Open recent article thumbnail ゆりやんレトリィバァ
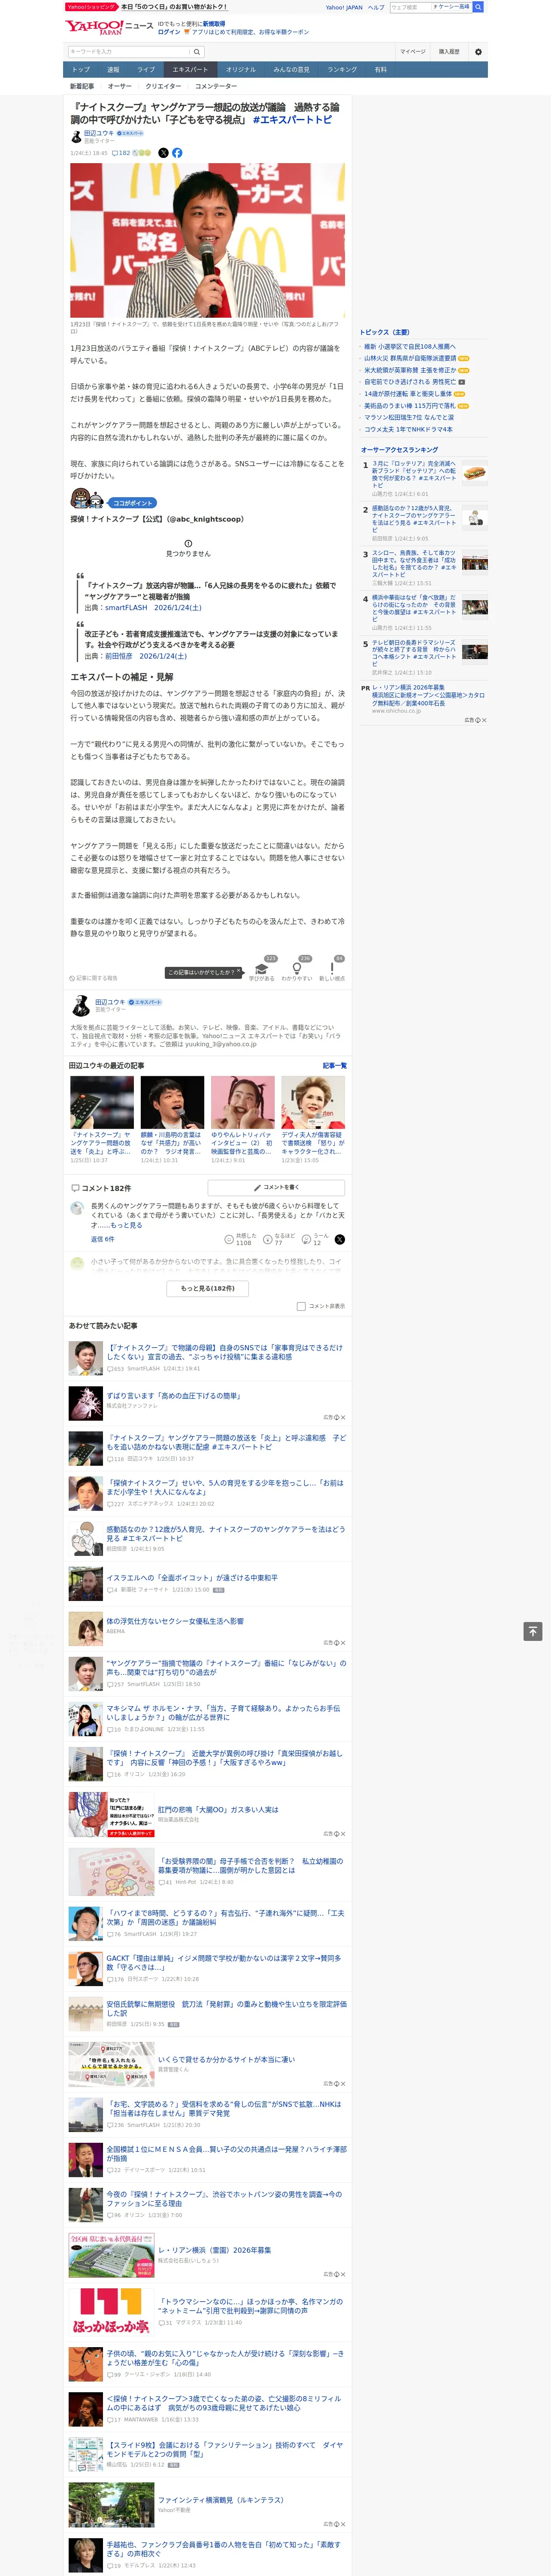 tap(242, 1103)
